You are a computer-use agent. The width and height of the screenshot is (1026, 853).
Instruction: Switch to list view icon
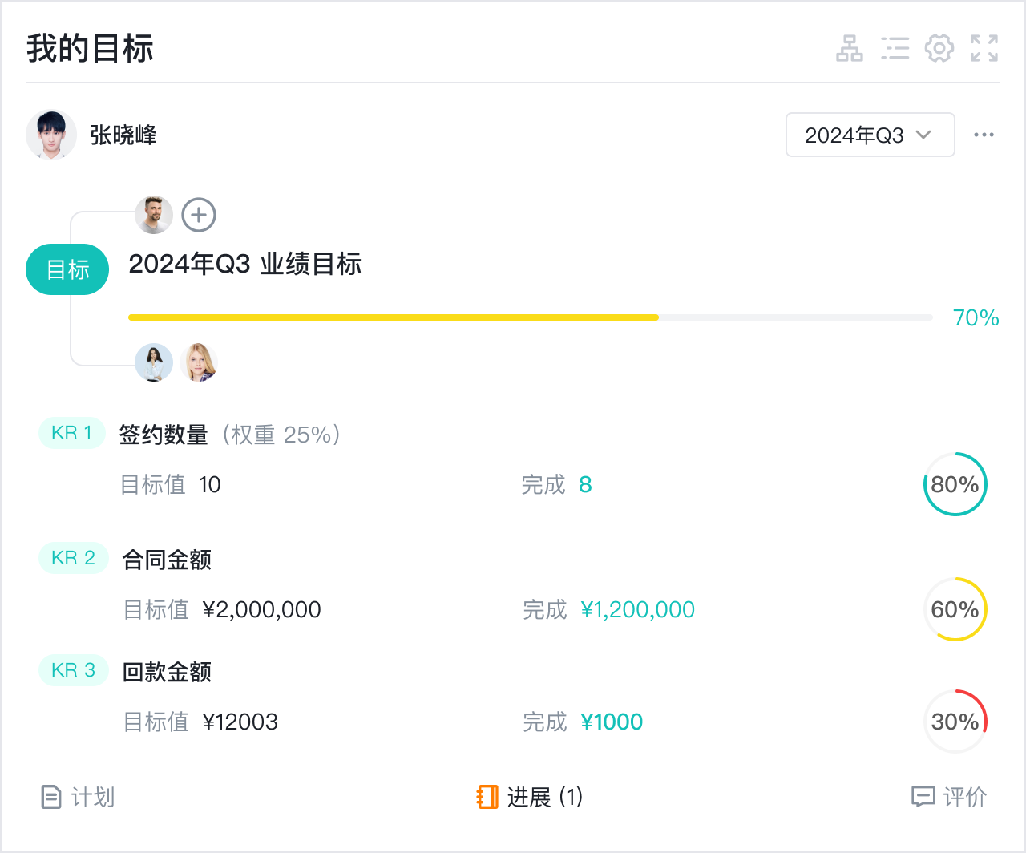pos(895,48)
